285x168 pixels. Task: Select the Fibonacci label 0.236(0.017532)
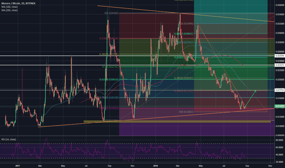[x=184, y=91]
